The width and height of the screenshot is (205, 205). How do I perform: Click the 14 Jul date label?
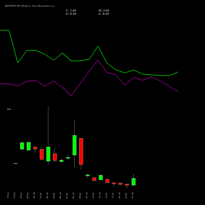(100, 196)
